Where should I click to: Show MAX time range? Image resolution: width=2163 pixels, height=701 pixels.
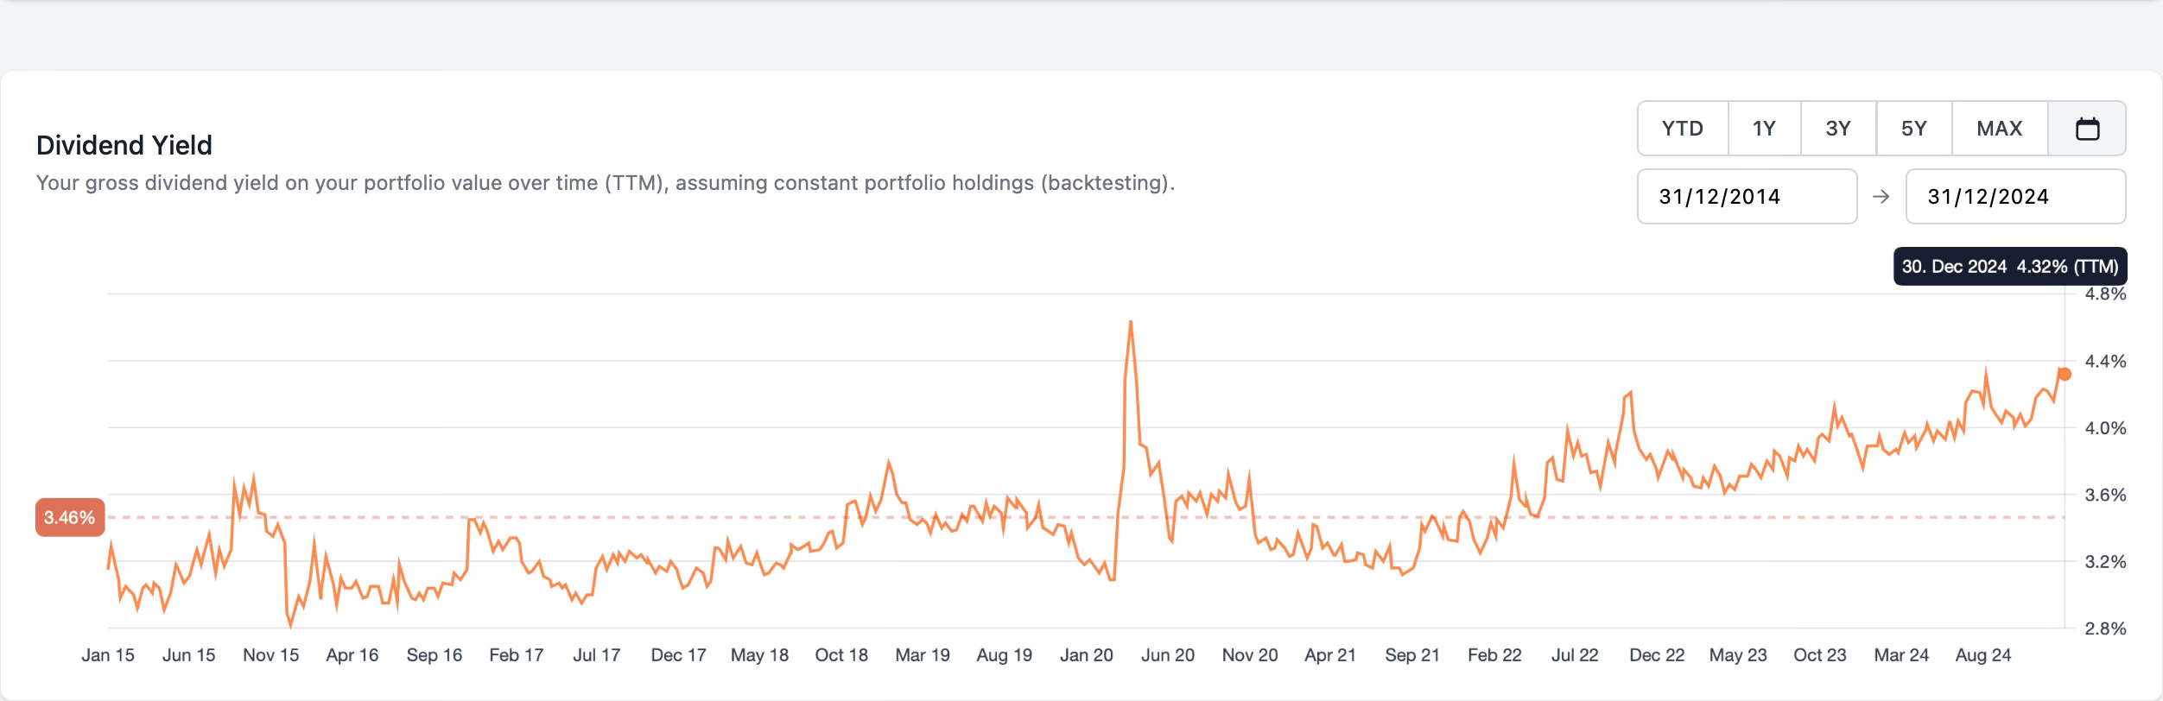tap(2000, 129)
